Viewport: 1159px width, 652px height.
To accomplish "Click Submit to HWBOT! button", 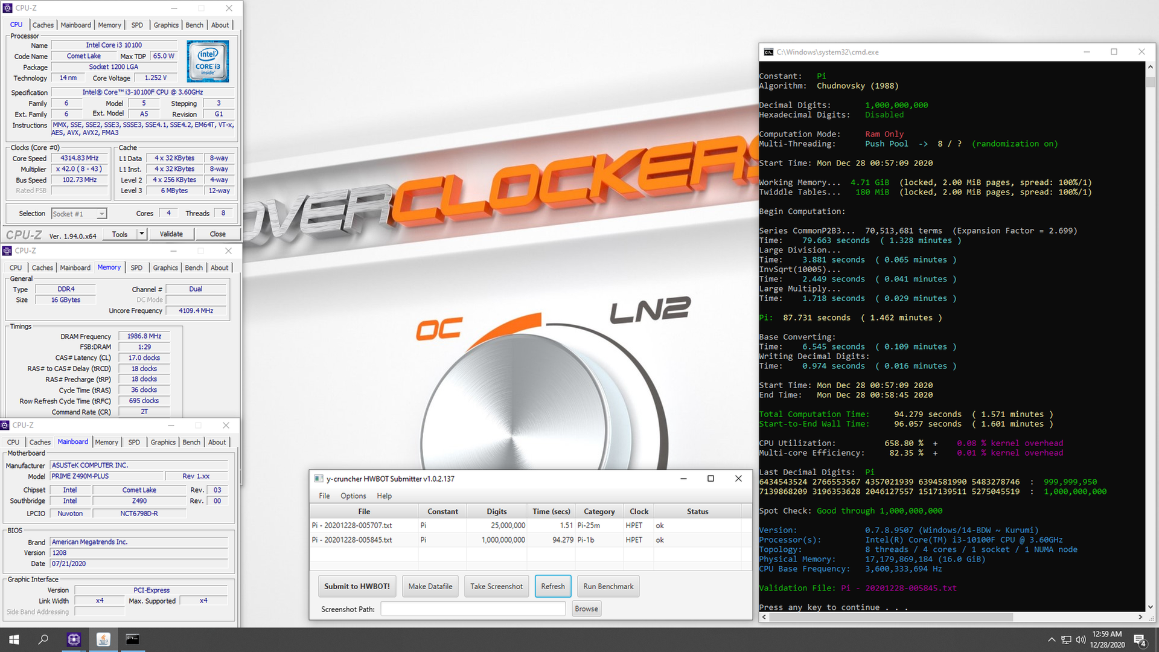I will pos(357,586).
